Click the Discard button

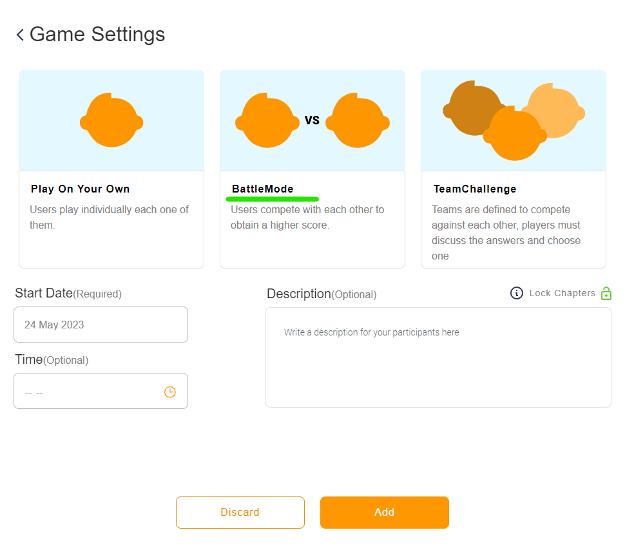[240, 513]
